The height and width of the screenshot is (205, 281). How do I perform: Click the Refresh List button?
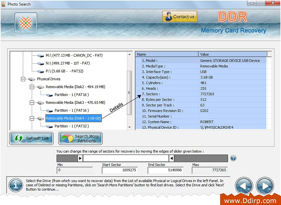point(31,139)
